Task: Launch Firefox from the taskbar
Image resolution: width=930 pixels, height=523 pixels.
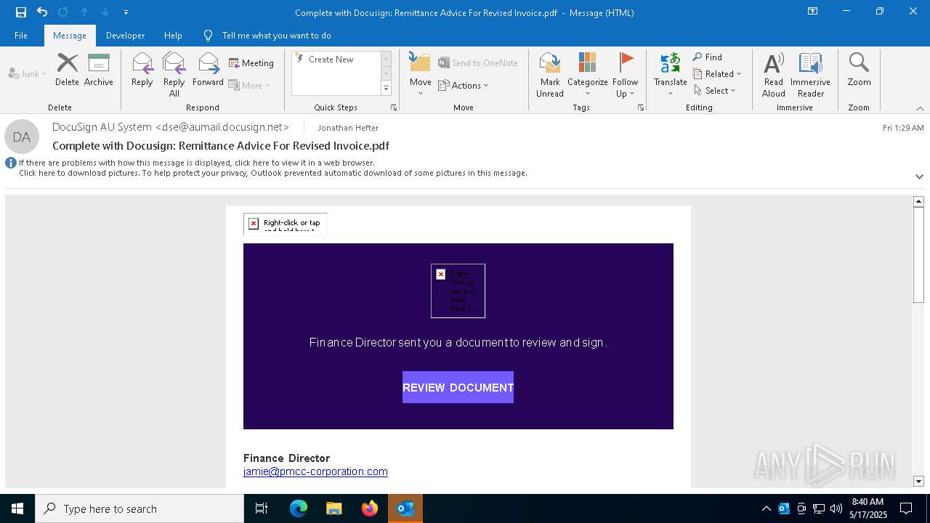Action: pyautogui.click(x=369, y=508)
